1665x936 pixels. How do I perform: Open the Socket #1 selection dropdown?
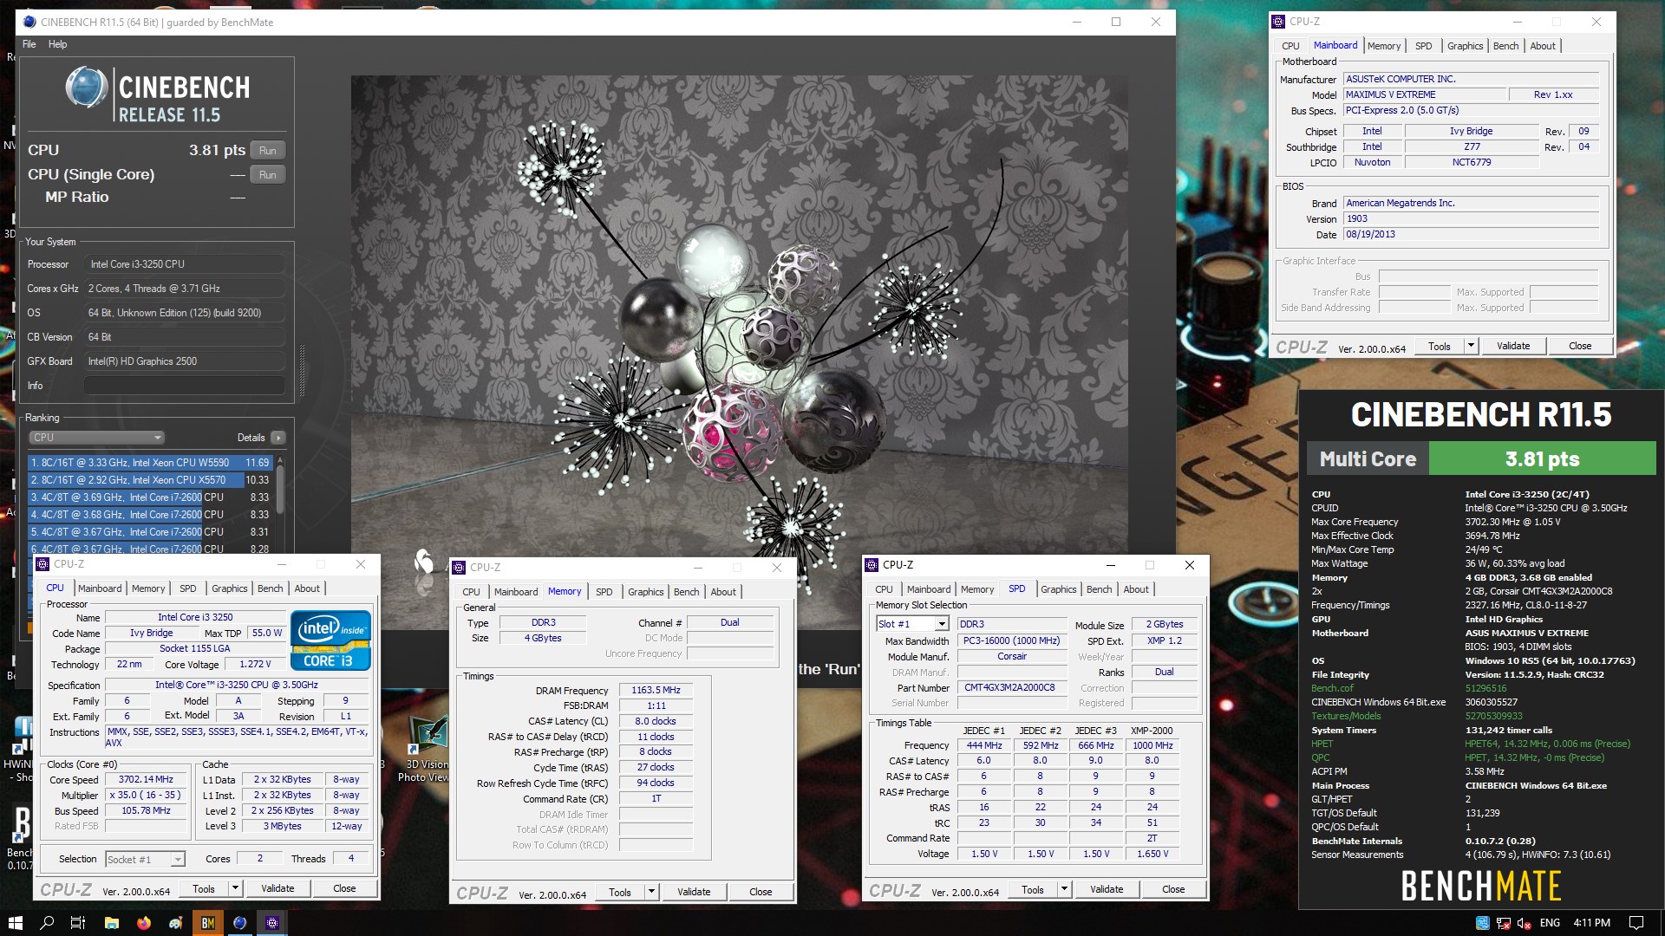145,859
